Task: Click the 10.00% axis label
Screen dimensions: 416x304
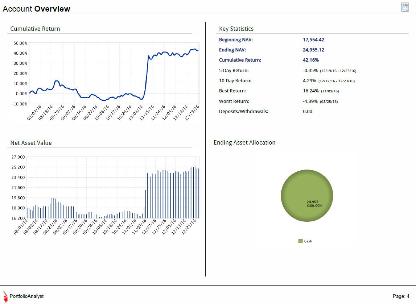Action: 20,83
